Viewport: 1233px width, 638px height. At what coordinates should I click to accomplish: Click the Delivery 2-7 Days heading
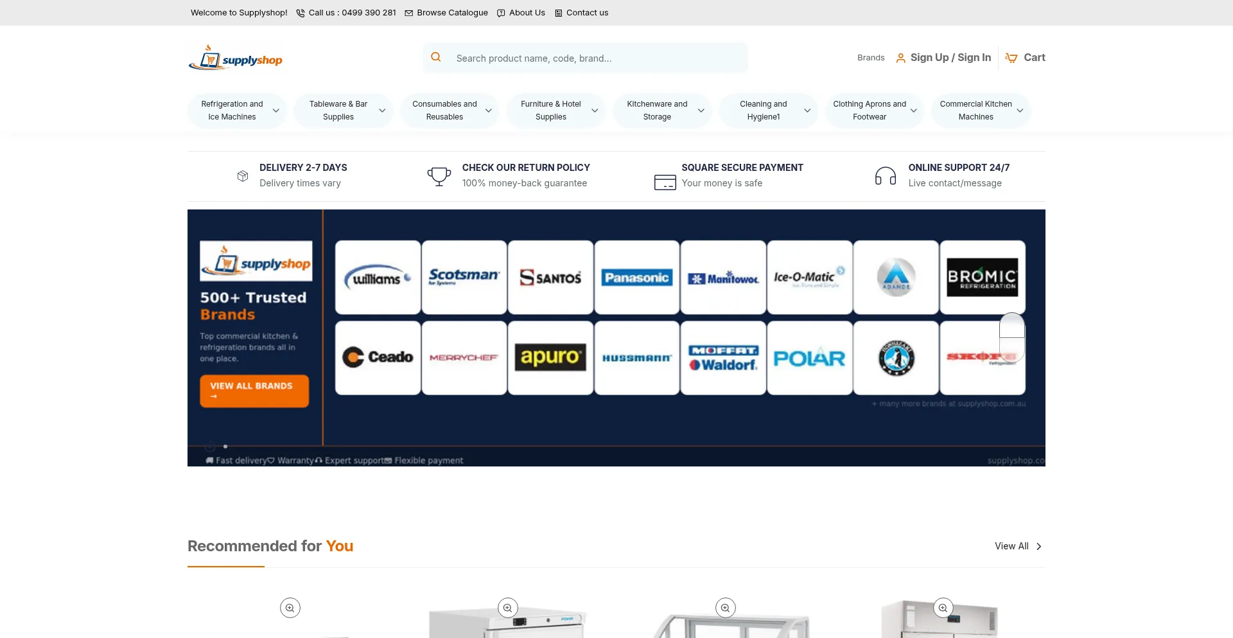[303, 168]
